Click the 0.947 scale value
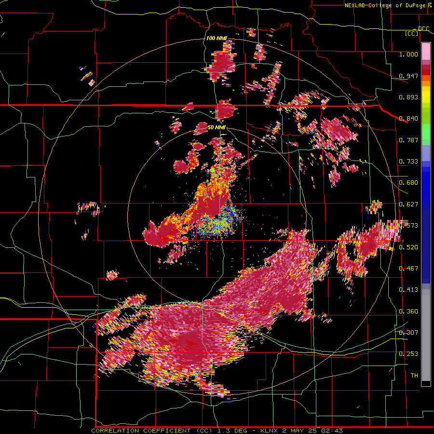Screen dimensions: 434x434 tap(408, 76)
